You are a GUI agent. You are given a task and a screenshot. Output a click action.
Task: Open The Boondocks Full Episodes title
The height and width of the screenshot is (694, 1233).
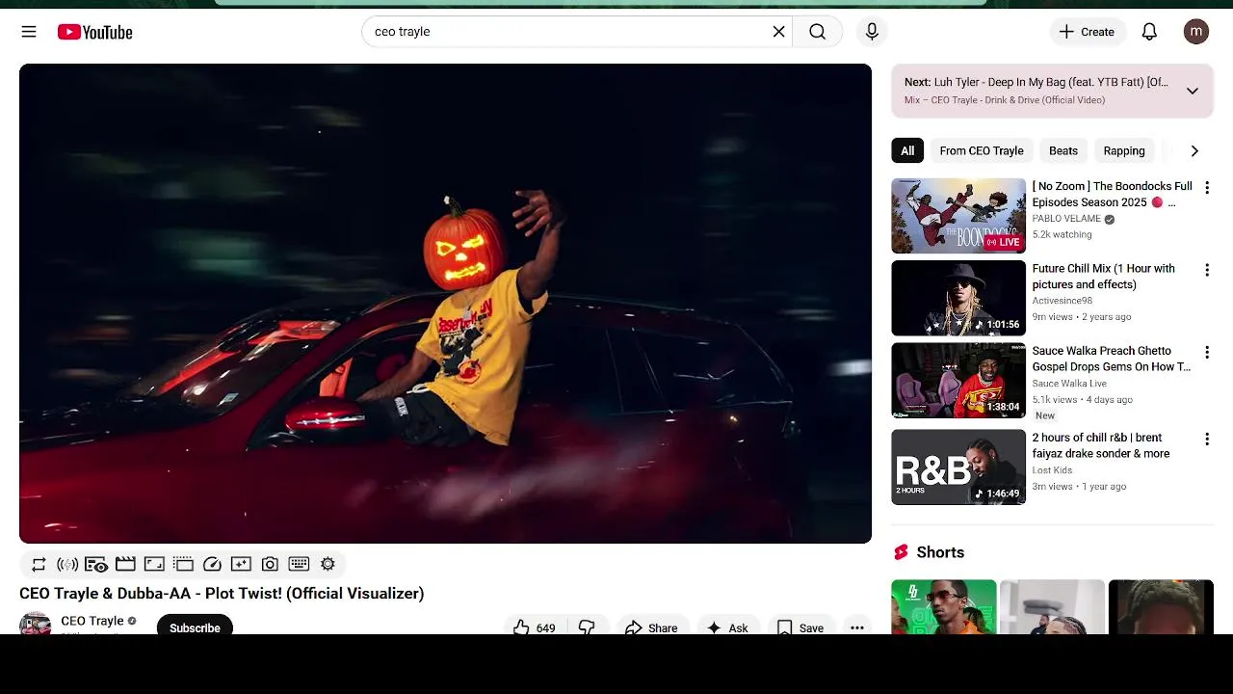pos(1112,194)
